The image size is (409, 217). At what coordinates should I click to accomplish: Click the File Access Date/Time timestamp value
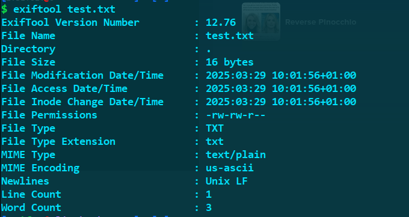click(x=281, y=89)
